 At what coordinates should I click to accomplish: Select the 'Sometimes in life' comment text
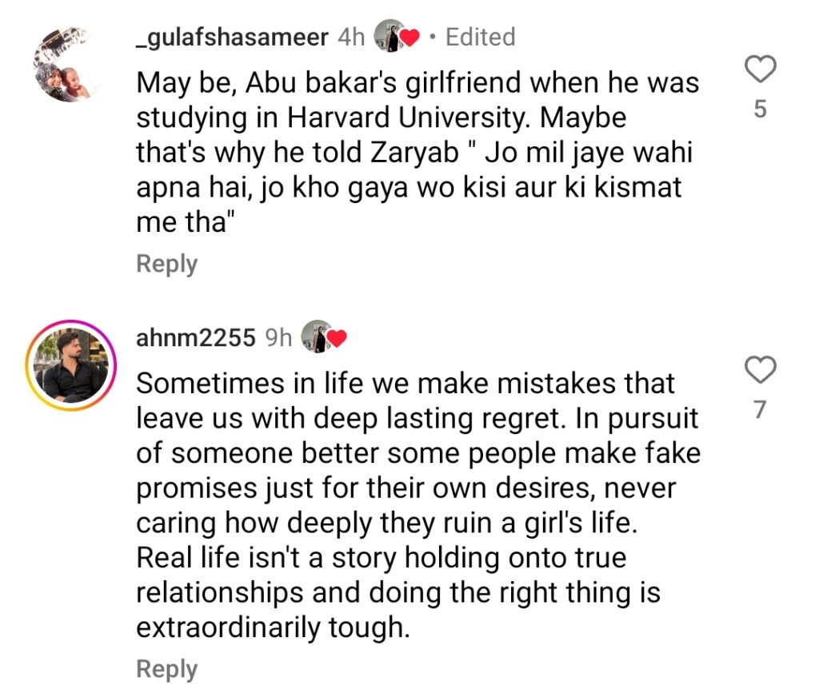(418, 505)
